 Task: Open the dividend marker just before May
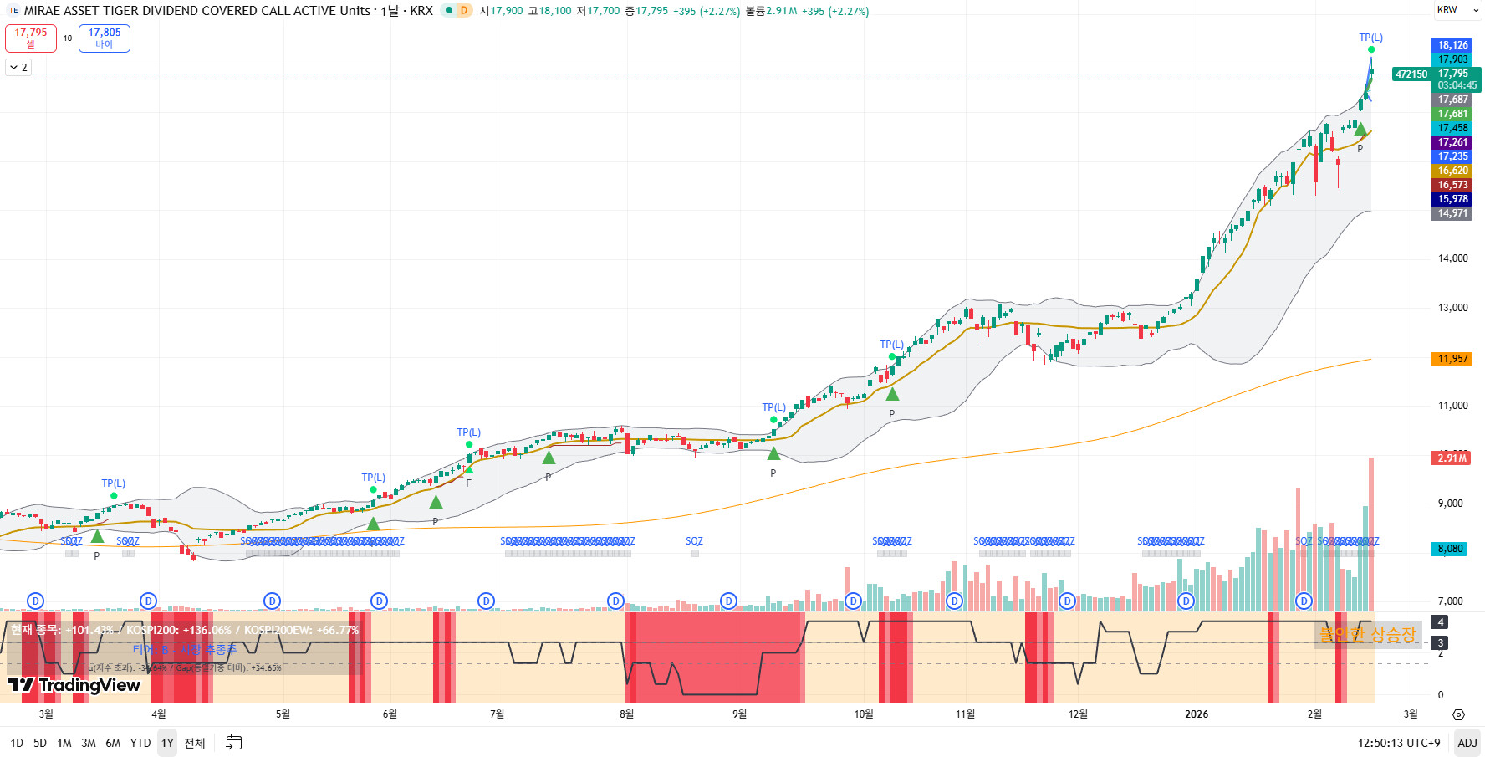(x=272, y=601)
